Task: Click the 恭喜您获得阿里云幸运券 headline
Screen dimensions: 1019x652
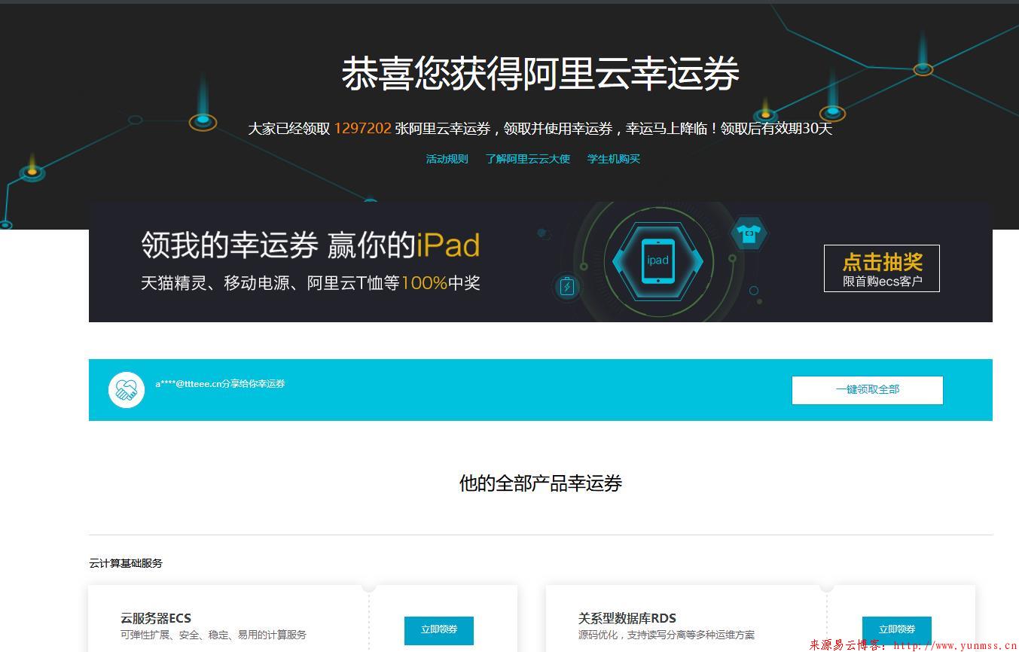Action: pos(541,73)
